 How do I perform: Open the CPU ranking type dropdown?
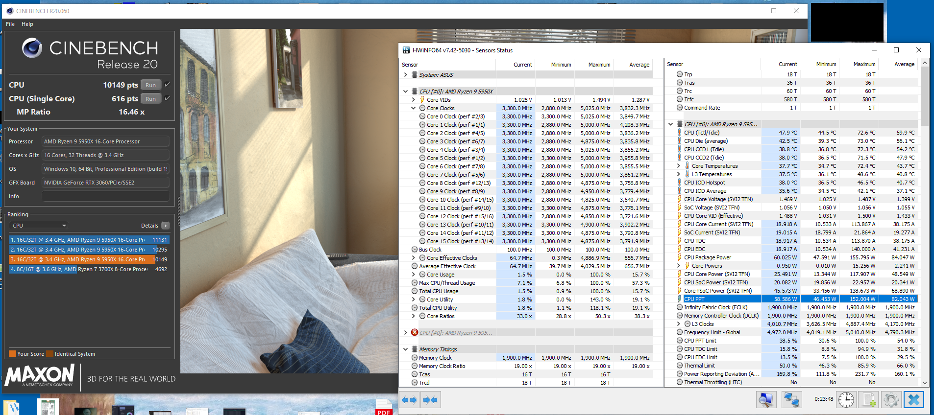click(x=38, y=226)
